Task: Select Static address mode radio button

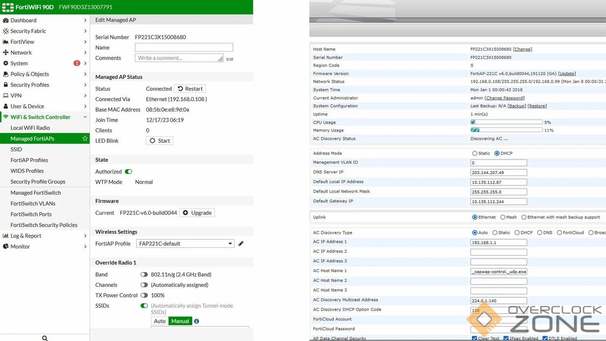Action: [x=475, y=153]
